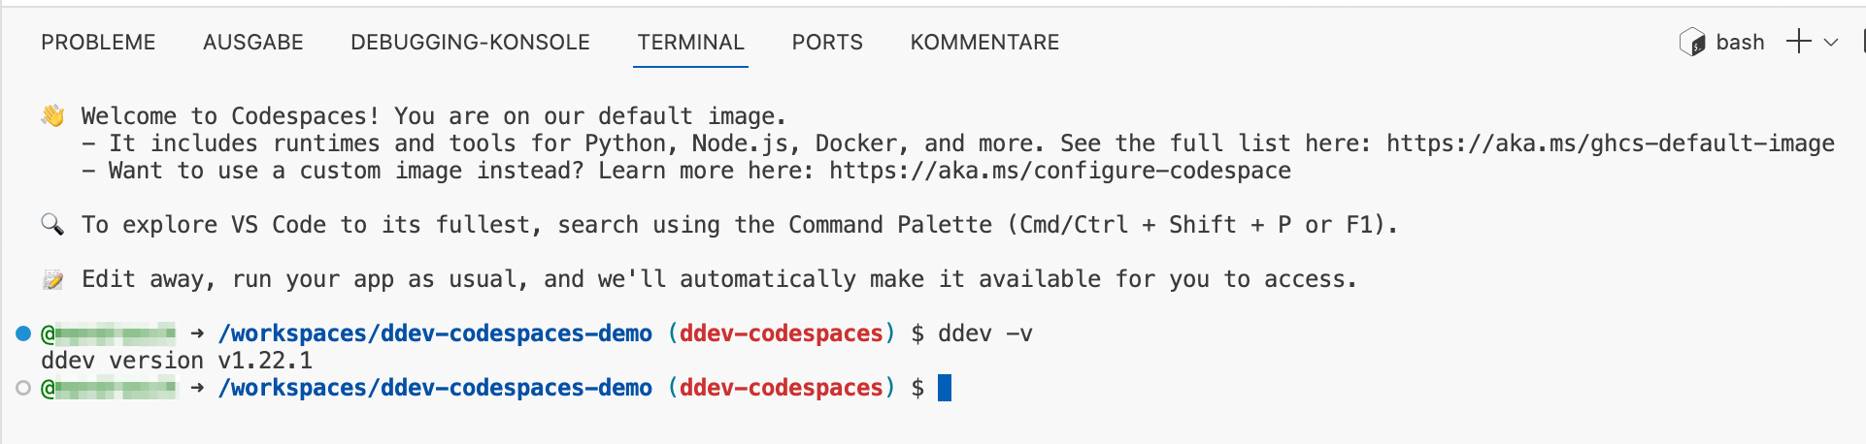Expand the terminal launch profile chevron
Viewport: 1866px width, 444px height.
coord(1831,43)
